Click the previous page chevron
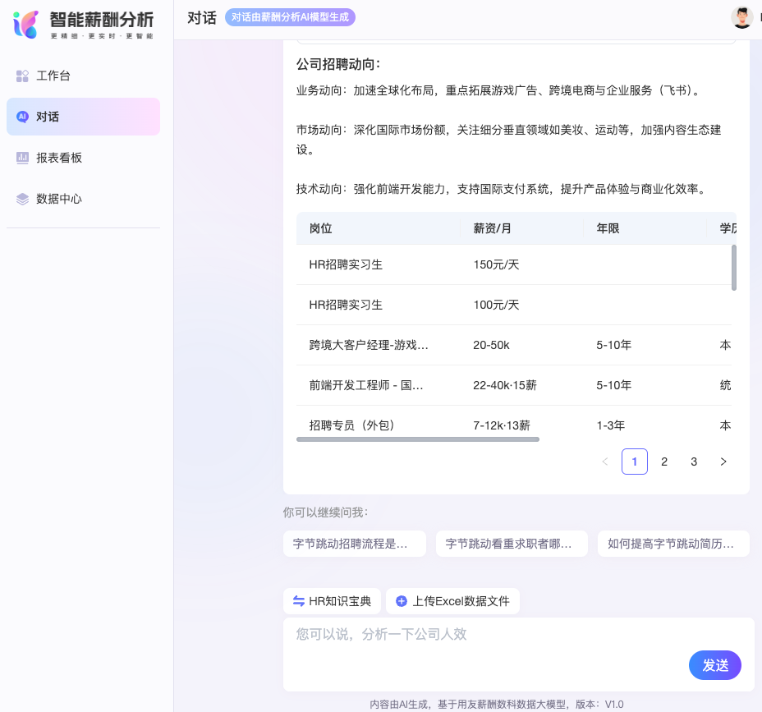The image size is (762, 712). pyautogui.click(x=605, y=462)
